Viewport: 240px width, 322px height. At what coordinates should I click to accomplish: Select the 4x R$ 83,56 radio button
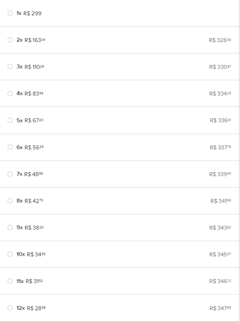(x=10, y=93)
